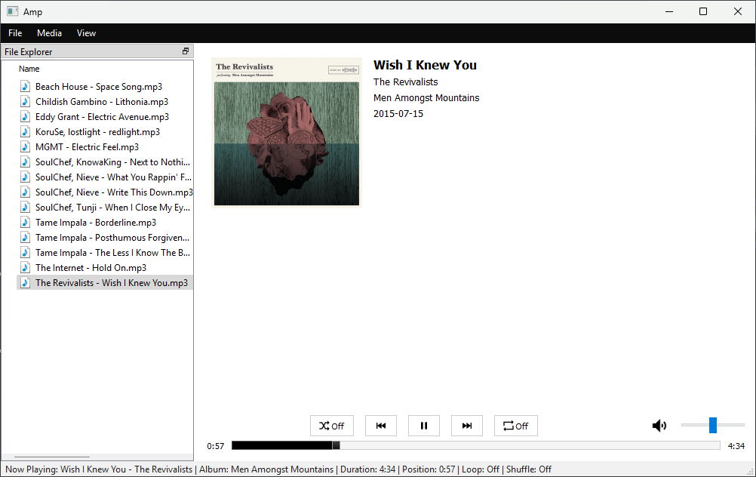This screenshot has width=756, height=477.
Task: Click the Men Amongst Mountains album label
Action: [x=426, y=98]
